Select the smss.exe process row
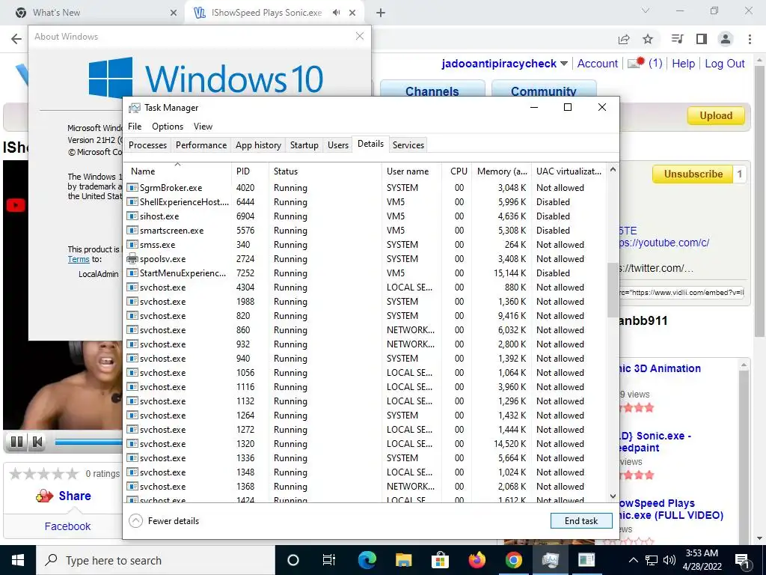766x575 pixels. coord(365,245)
